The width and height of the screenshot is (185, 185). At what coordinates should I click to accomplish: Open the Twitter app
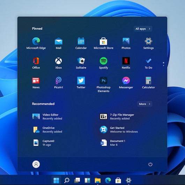click(81, 83)
